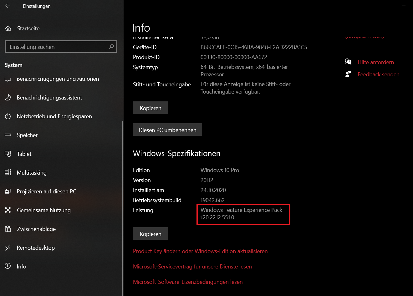Click the Feedback senden link
Image resolution: width=413 pixels, height=296 pixels.
click(x=379, y=74)
